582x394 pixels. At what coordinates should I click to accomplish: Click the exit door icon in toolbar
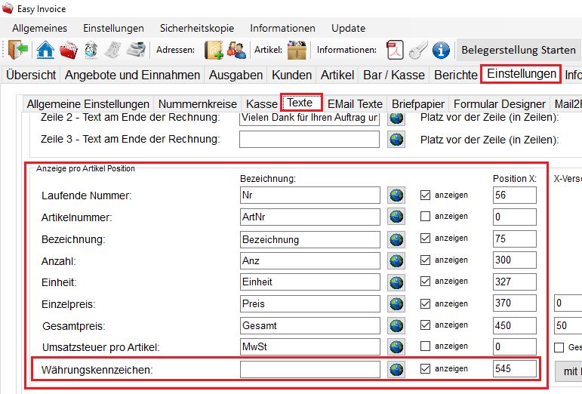tap(18, 51)
